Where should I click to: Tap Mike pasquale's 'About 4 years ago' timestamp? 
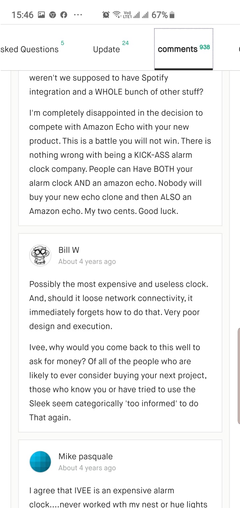[87, 468]
